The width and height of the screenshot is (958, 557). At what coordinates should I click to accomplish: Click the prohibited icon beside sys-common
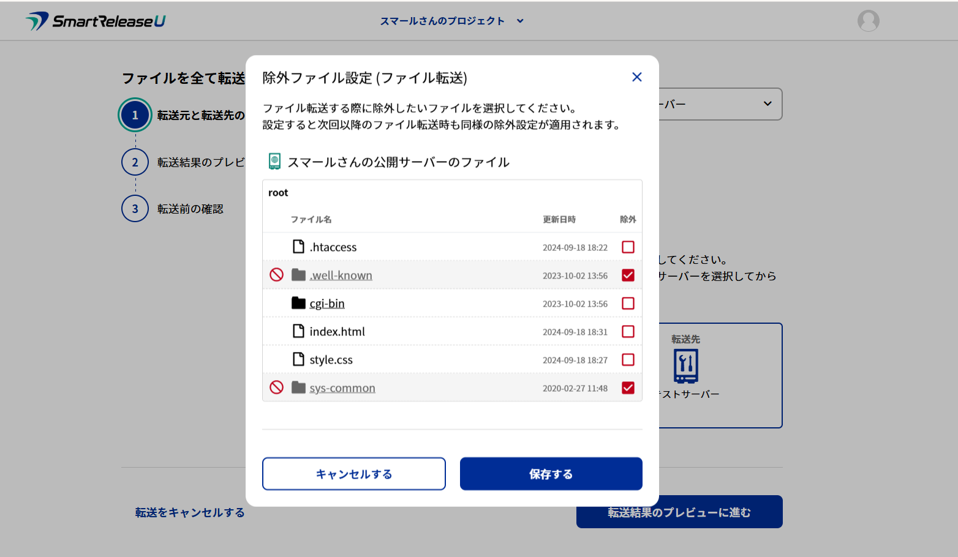coord(277,387)
